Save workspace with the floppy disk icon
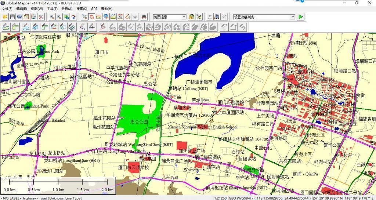 coord(12,17)
